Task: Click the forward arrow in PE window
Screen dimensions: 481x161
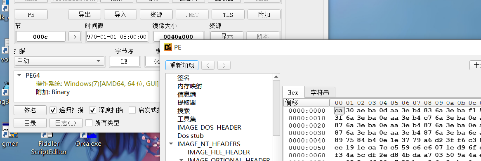Action: (x=224, y=66)
